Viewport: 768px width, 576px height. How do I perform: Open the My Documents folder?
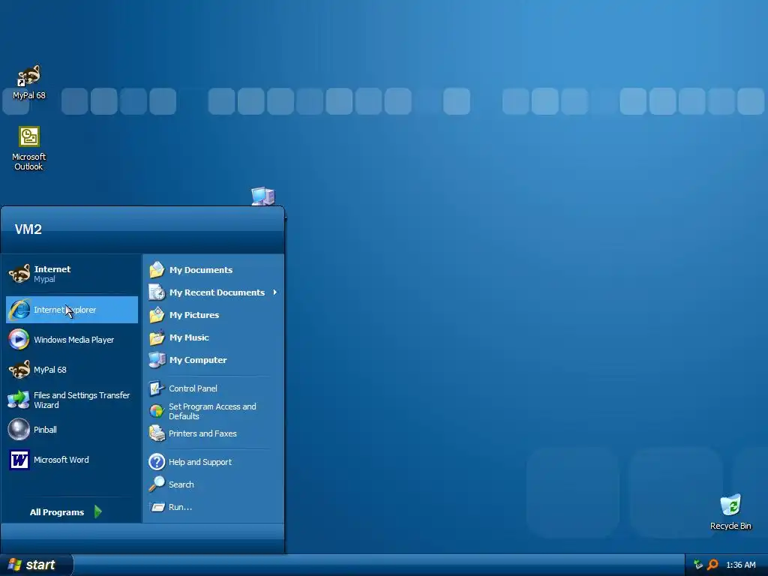tap(214, 270)
